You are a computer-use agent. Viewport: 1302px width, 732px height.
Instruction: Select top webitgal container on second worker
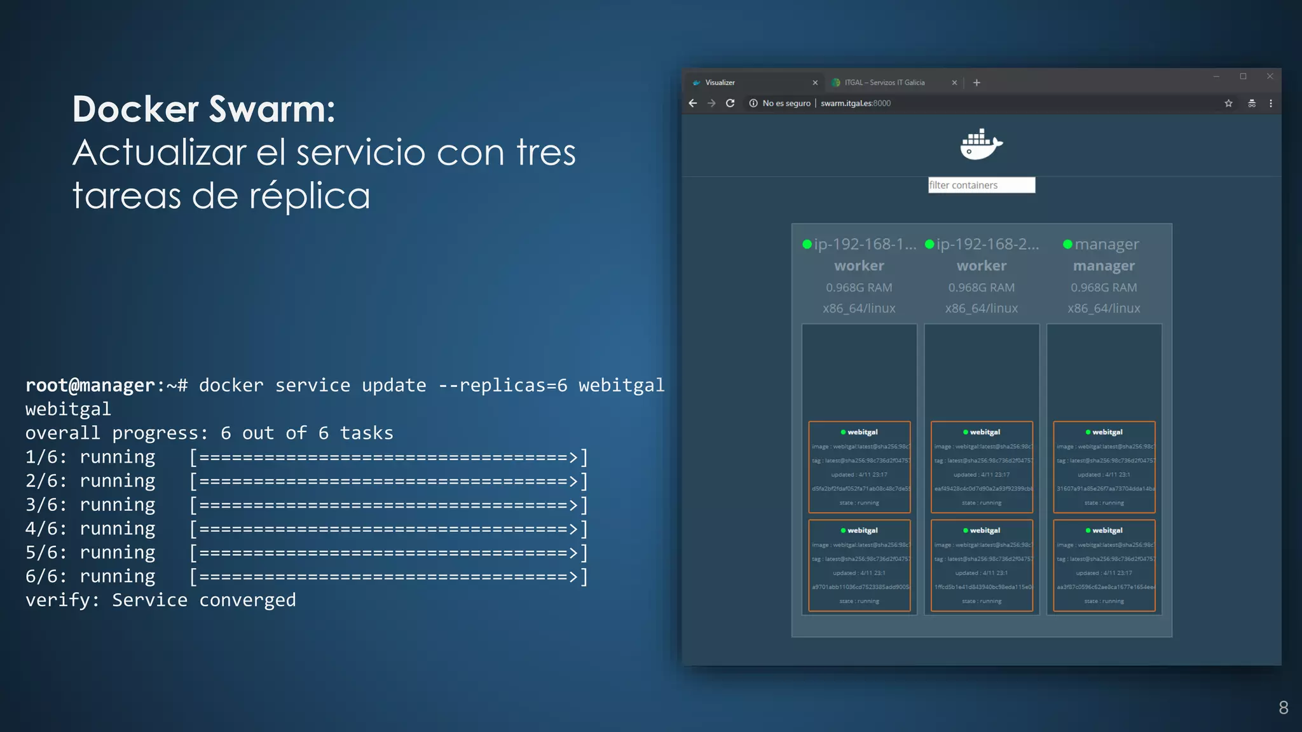pyautogui.click(x=982, y=467)
